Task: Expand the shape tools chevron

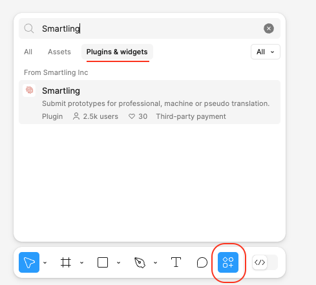Action: (x=119, y=262)
